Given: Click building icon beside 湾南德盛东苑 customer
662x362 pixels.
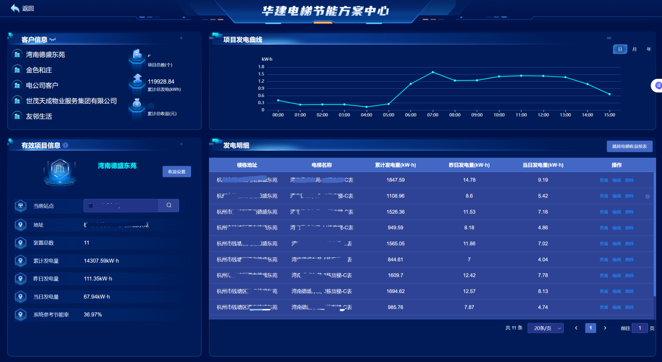Looking at the screenshot, I should [17, 55].
